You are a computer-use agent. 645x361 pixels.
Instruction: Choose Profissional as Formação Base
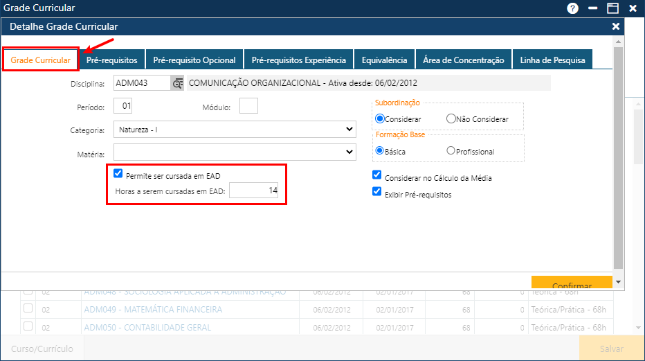451,151
